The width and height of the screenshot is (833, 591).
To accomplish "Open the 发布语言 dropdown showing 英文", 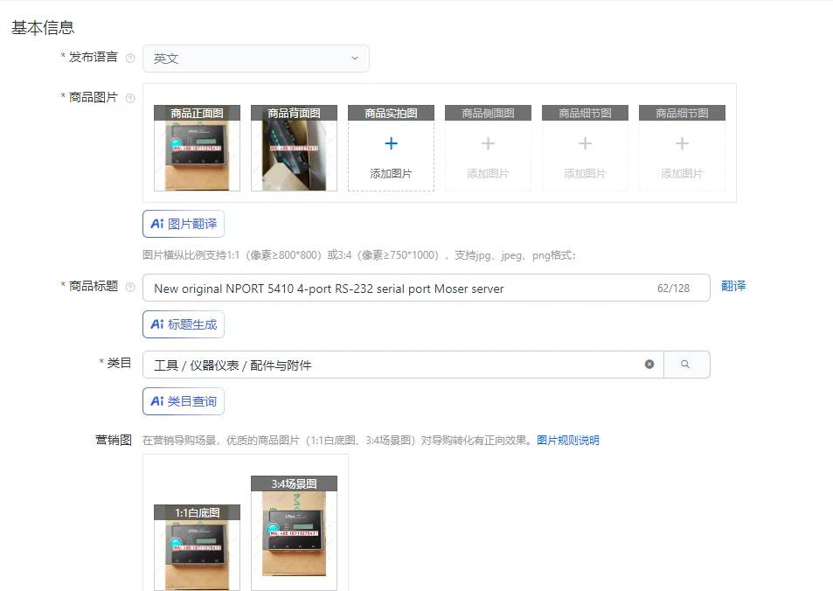I will point(255,59).
